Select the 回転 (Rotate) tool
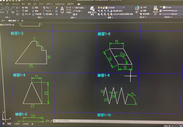 click(x=35, y=7)
